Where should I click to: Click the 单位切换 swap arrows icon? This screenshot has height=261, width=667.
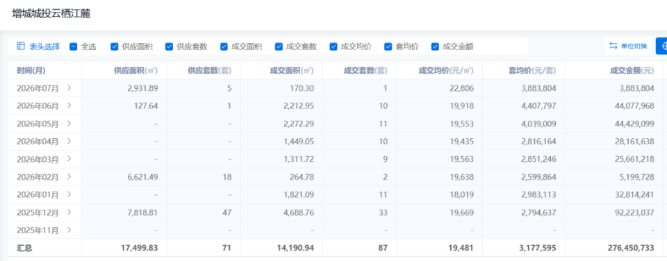[x=613, y=46]
